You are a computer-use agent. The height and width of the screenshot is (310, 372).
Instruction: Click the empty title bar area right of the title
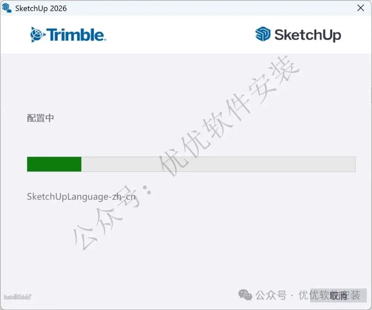209,8
